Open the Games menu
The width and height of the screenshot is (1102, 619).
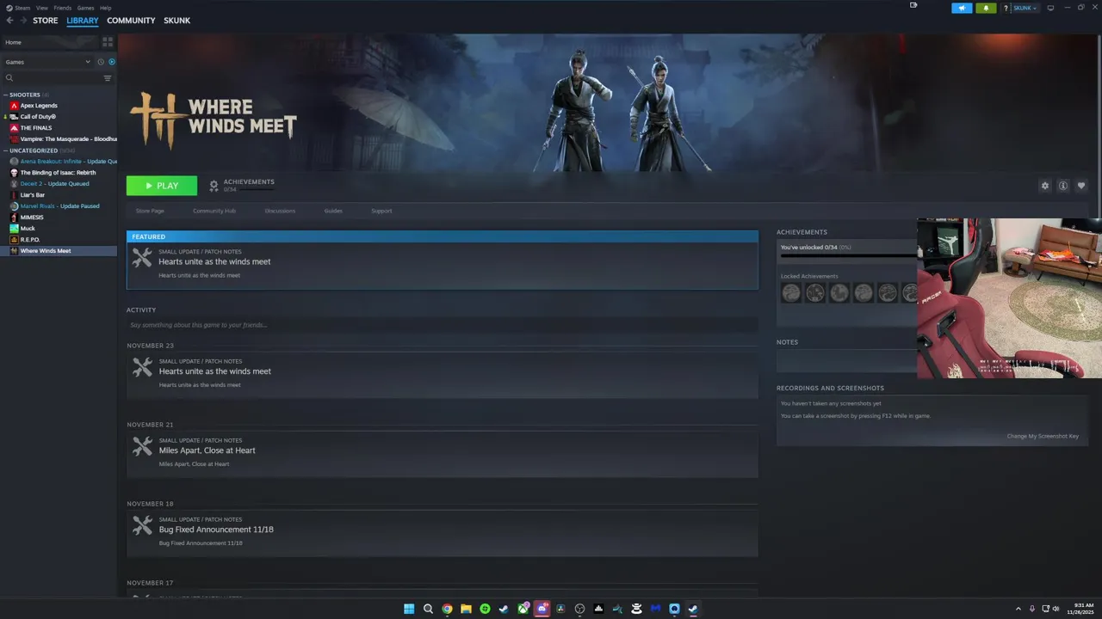[85, 8]
